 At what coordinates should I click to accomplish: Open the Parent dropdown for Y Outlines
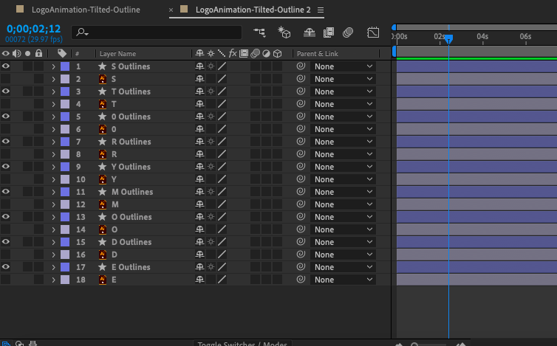[x=344, y=167]
